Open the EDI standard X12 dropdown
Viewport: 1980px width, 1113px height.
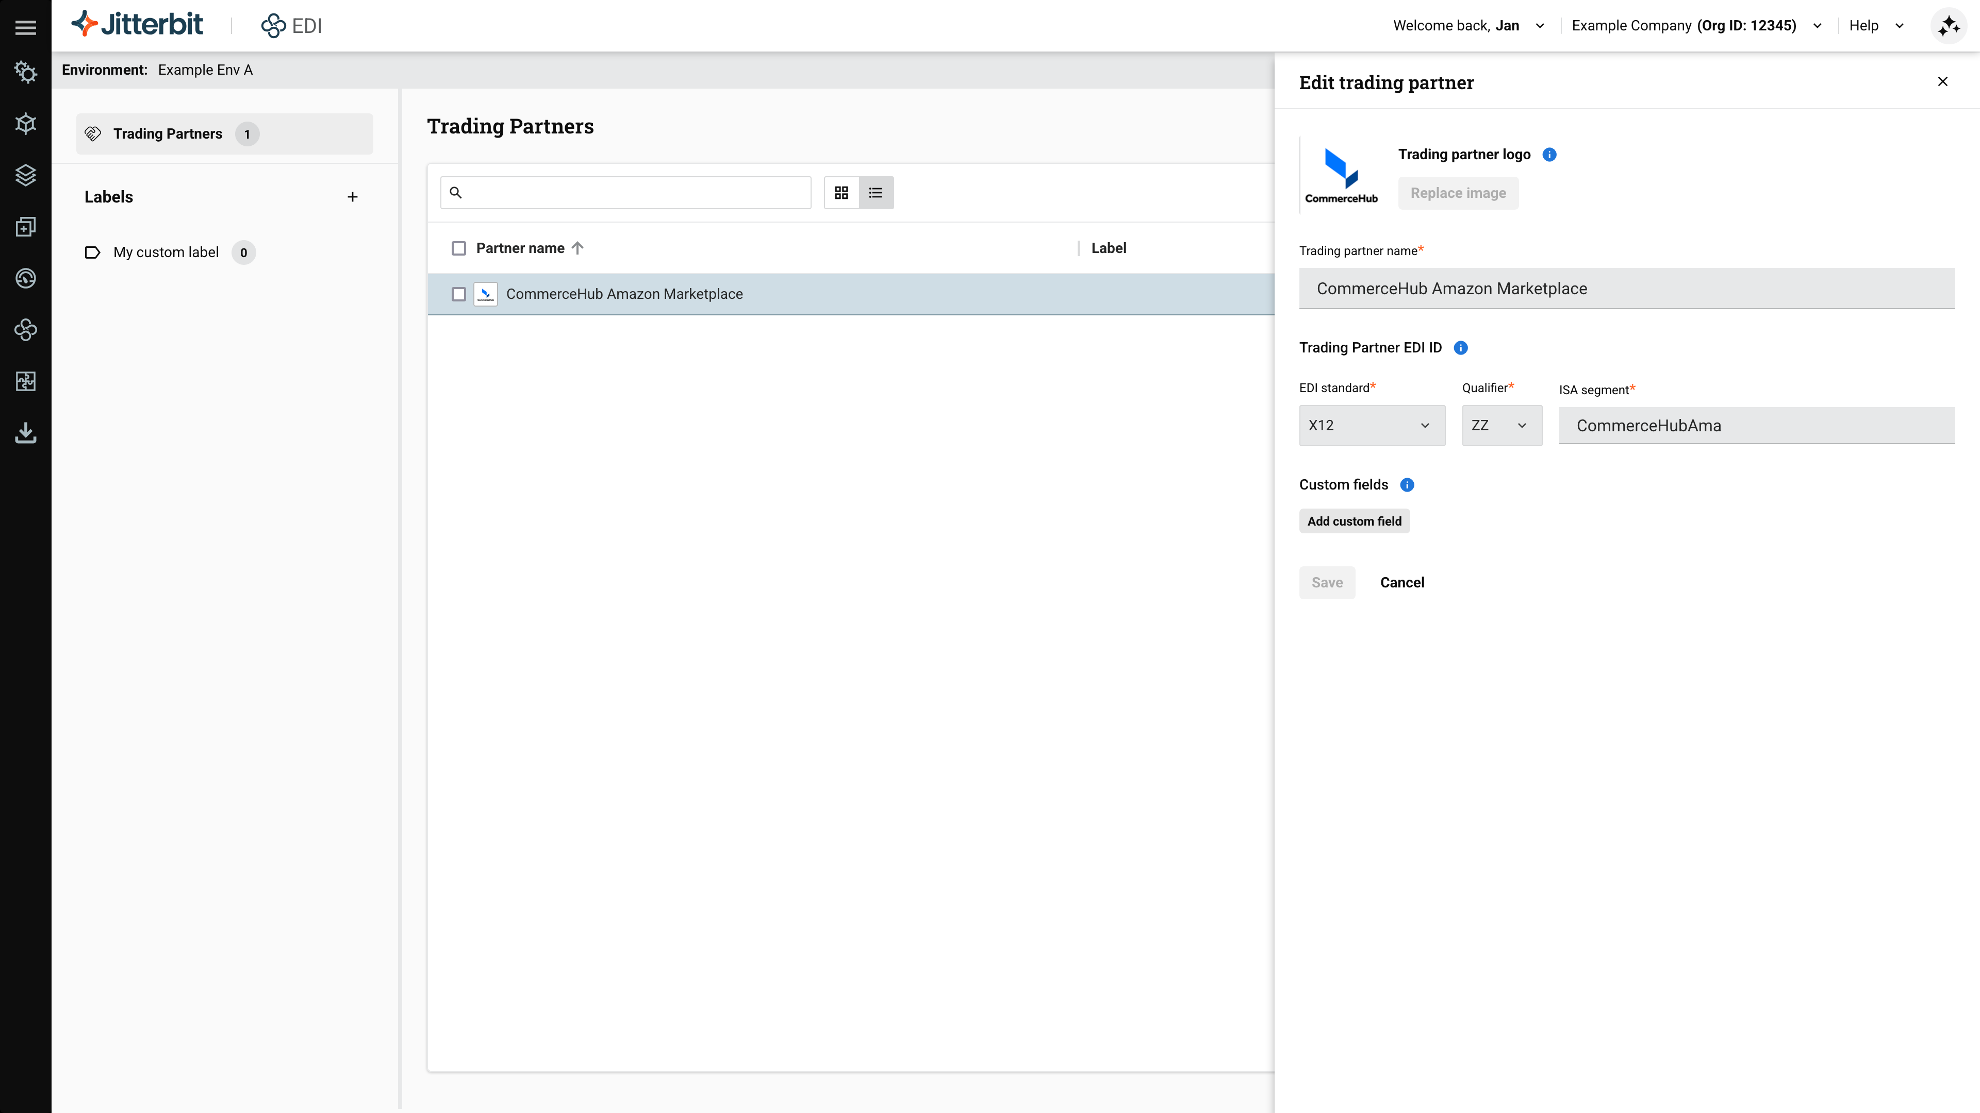click(1371, 426)
